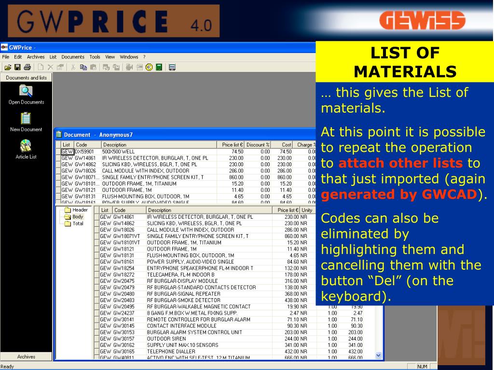Select the Header folder in the tree
The image size is (494, 370).
click(x=76, y=210)
